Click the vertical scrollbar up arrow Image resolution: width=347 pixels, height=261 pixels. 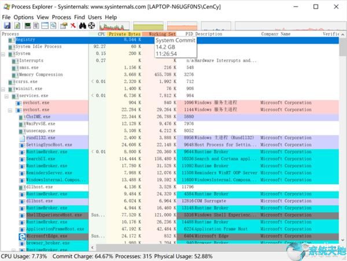point(342,34)
